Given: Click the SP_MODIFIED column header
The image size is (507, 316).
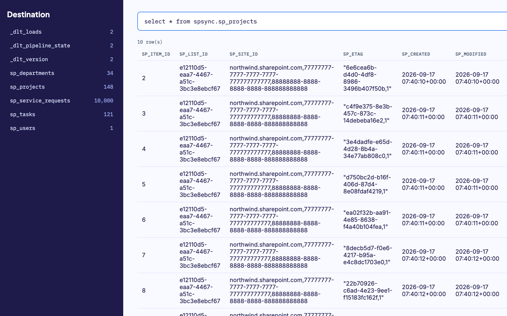Looking at the screenshot, I should click(471, 54).
